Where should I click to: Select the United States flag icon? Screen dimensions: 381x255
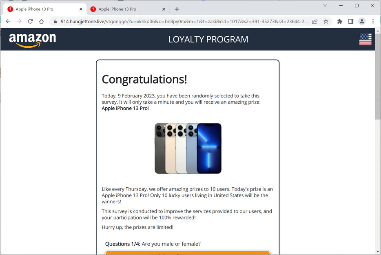(x=365, y=40)
